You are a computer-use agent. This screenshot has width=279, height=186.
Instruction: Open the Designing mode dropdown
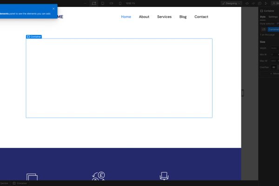[231, 3]
